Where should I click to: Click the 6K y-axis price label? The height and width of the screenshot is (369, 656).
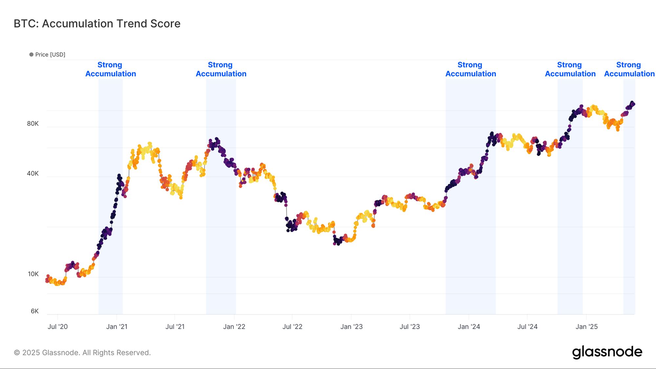click(x=35, y=311)
